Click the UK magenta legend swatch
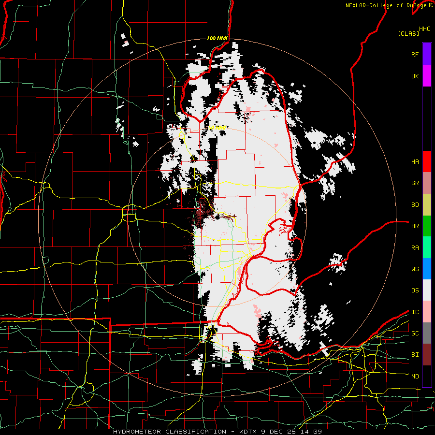 tap(427, 76)
